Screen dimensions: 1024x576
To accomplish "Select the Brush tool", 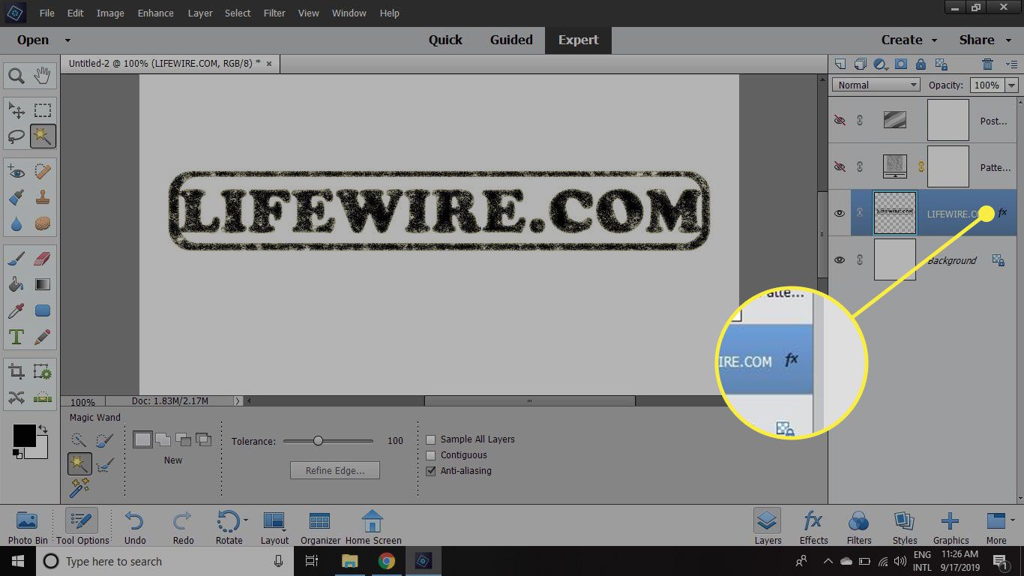I will coord(16,259).
